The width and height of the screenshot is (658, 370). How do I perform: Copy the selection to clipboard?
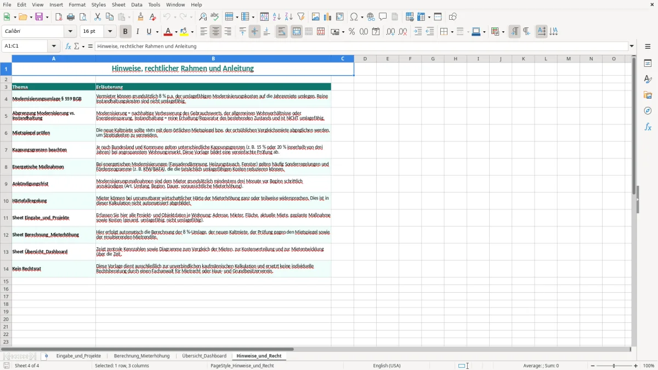[110, 17]
